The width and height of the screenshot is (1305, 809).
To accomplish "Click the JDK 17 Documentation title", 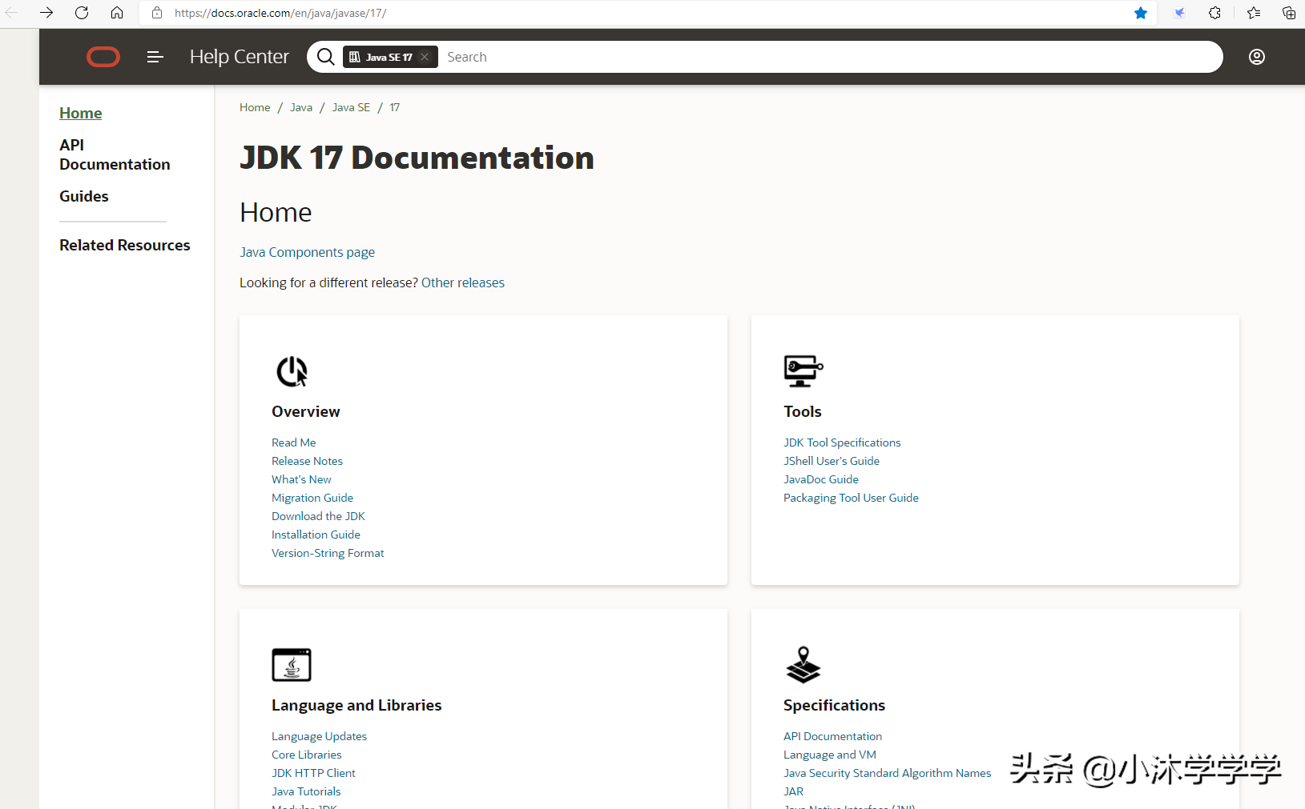I will point(417,158).
